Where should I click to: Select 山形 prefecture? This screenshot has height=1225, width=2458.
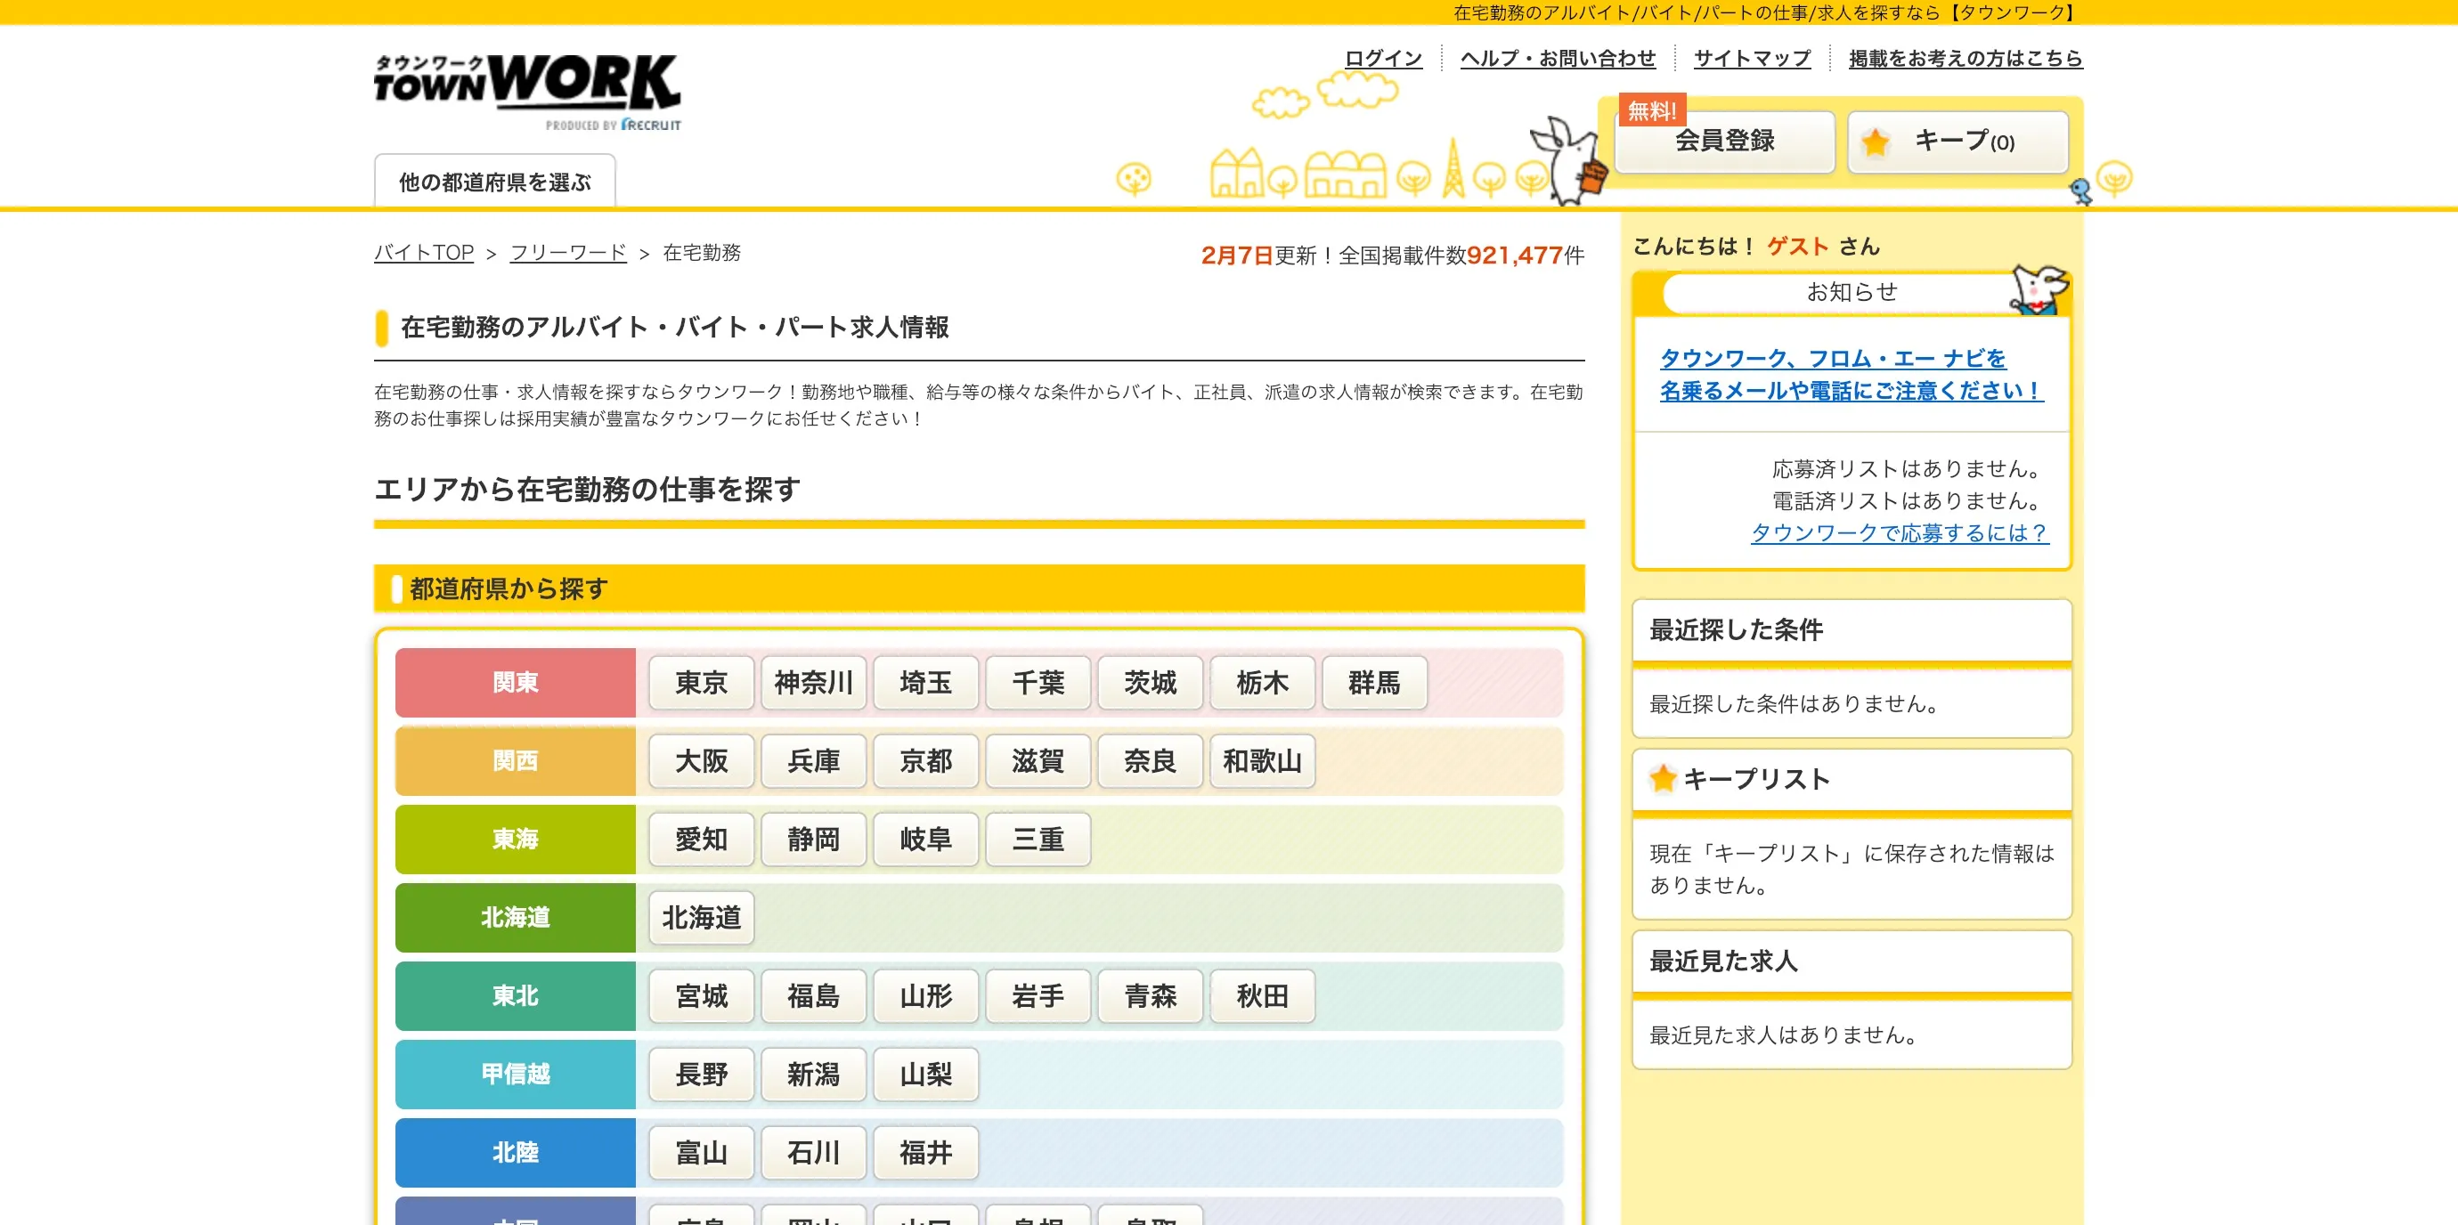925,995
